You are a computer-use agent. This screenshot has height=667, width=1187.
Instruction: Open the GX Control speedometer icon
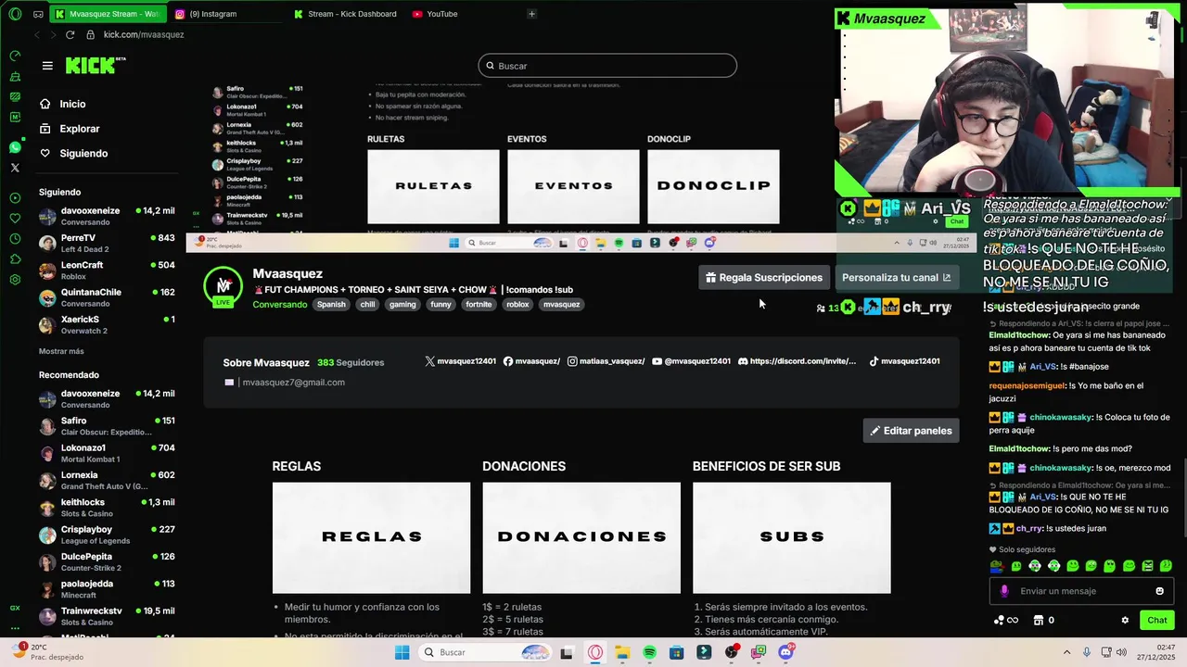pyautogui.click(x=15, y=56)
